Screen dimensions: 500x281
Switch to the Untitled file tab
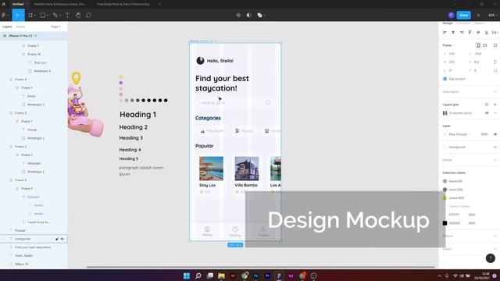18,4
